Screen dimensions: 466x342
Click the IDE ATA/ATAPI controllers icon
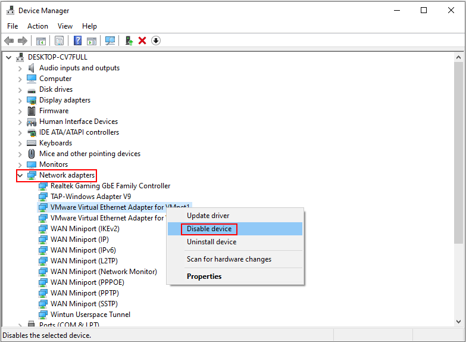click(x=32, y=132)
